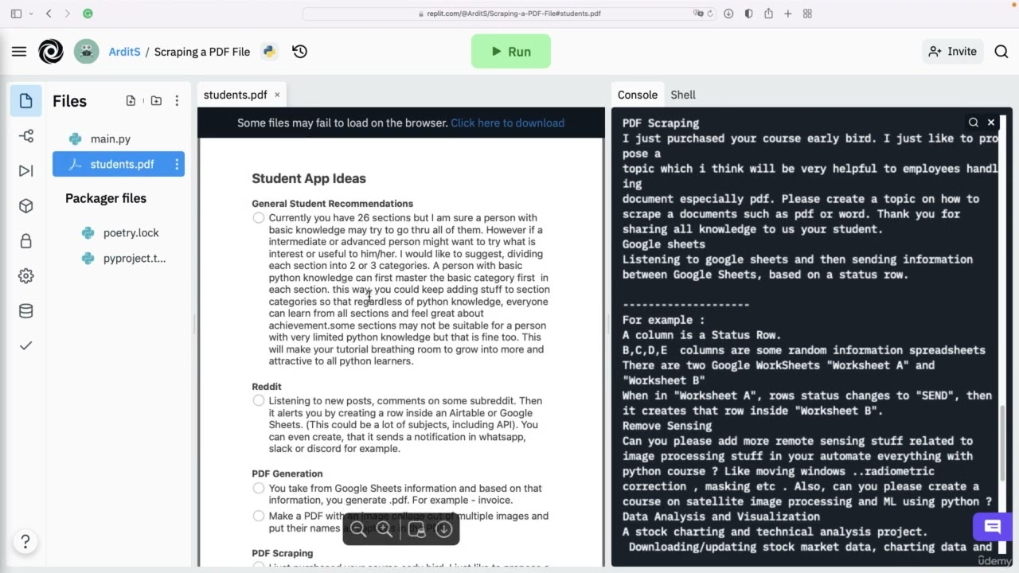Open the Files panel three-dot menu
The height and width of the screenshot is (573, 1019).
click(177, 101)
